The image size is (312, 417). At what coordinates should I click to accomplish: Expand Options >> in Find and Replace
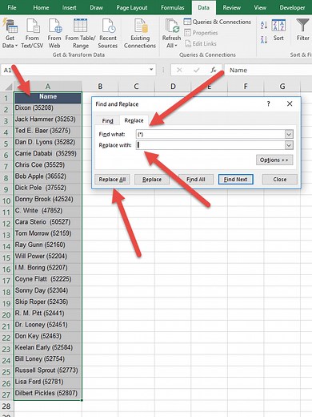274,160
